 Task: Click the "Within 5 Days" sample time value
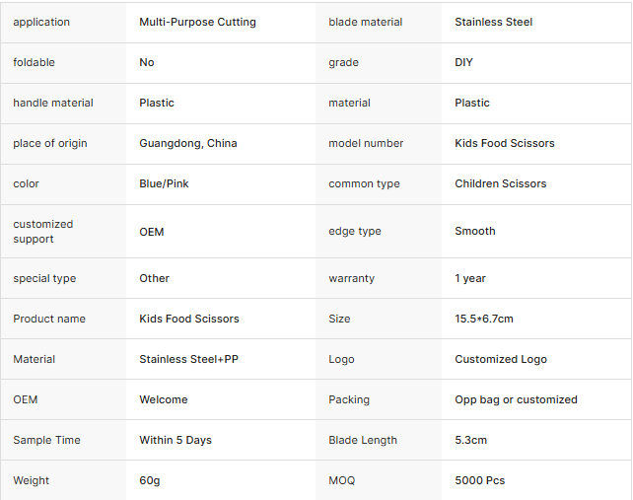click(x=176, y=440)
